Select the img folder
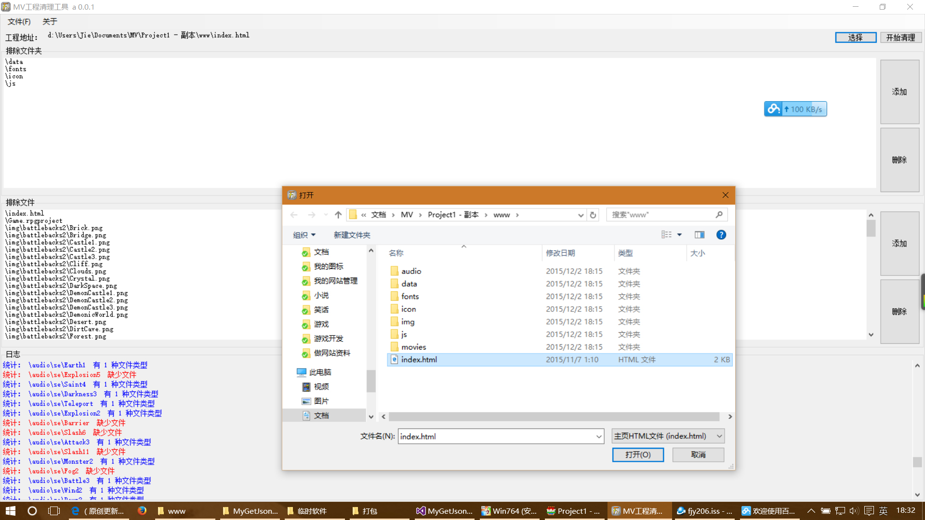The width and height of the screenshot is (925, 520). 559,322
